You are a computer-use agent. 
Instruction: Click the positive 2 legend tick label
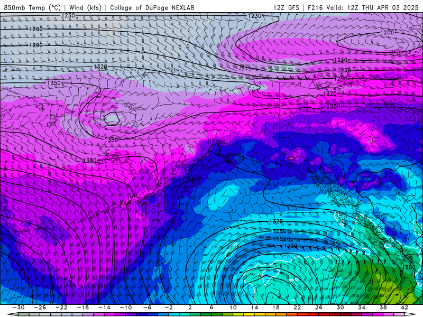pyautogui.click(x=190, y=307)
